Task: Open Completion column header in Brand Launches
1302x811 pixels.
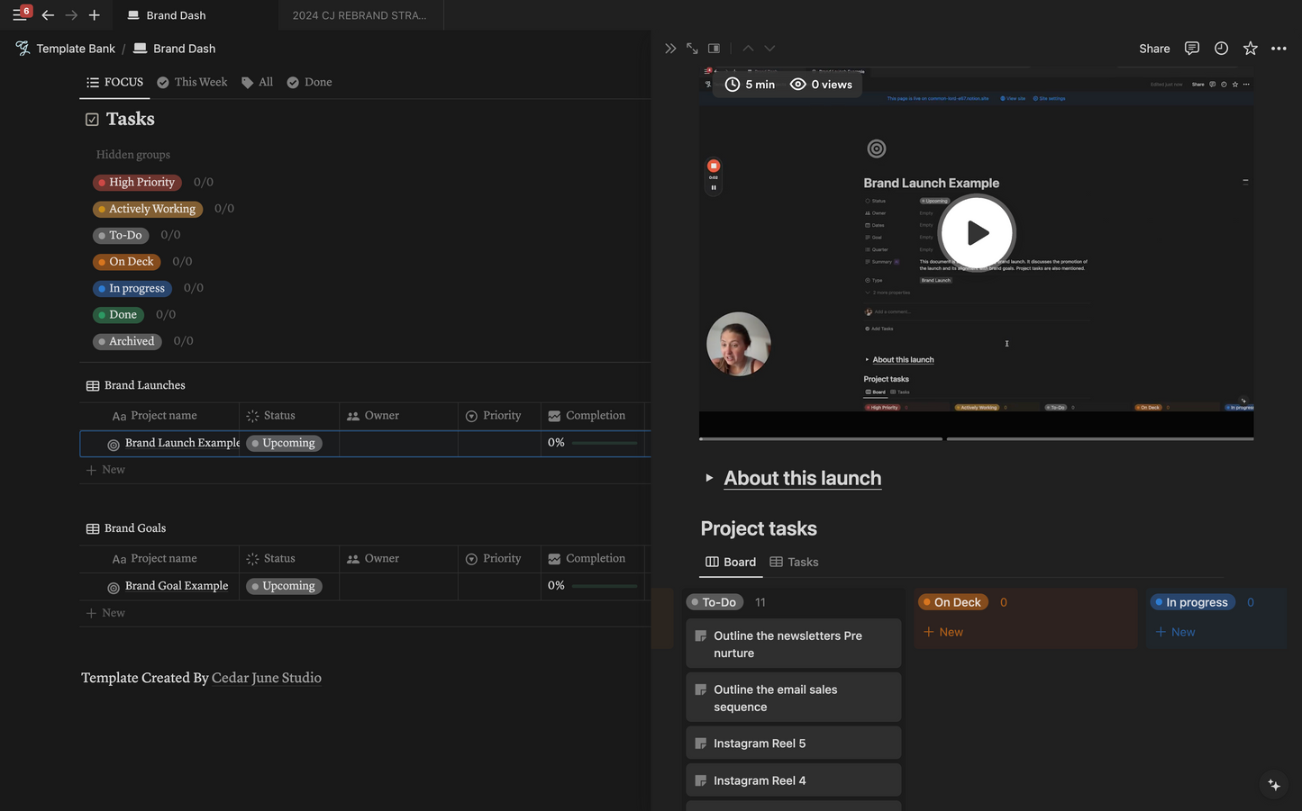Action: [593, 416]
